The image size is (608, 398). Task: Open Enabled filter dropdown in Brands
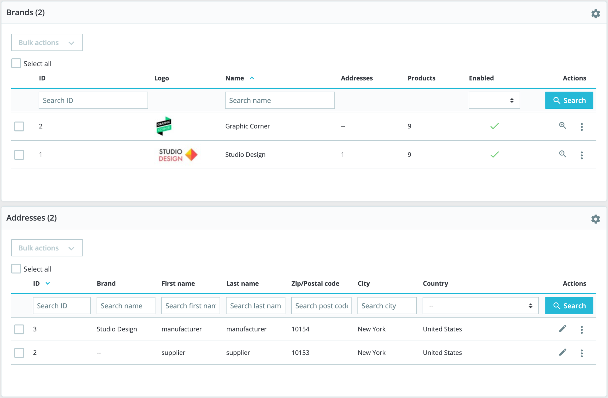point(494,100)
